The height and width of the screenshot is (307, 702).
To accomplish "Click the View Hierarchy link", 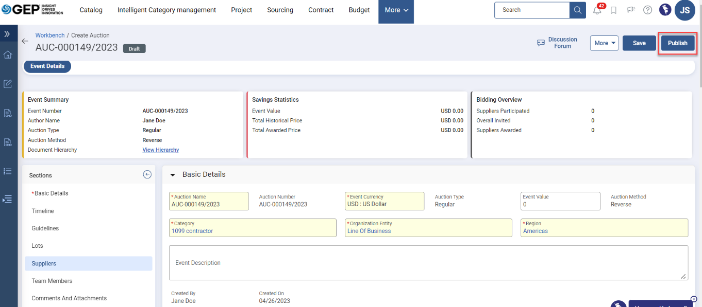I will [160, 150].
